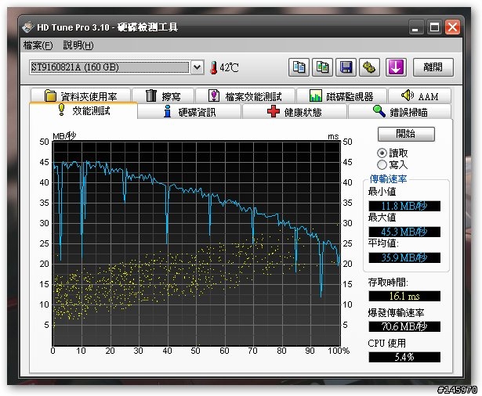The image size is (482, 396).
Task: Click the thermometer temperature icon
Action: tap(213, 67)
